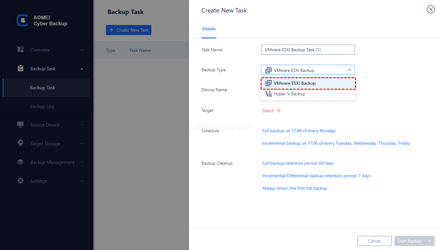Close the Create New Task panel
The width and height of the screenshot is (439, 250).
[431, 10]
